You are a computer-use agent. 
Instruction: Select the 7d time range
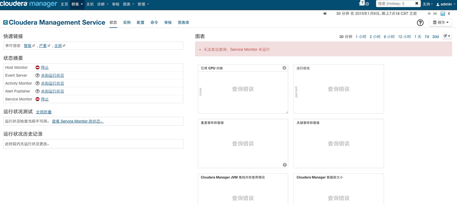coord(427,37)
